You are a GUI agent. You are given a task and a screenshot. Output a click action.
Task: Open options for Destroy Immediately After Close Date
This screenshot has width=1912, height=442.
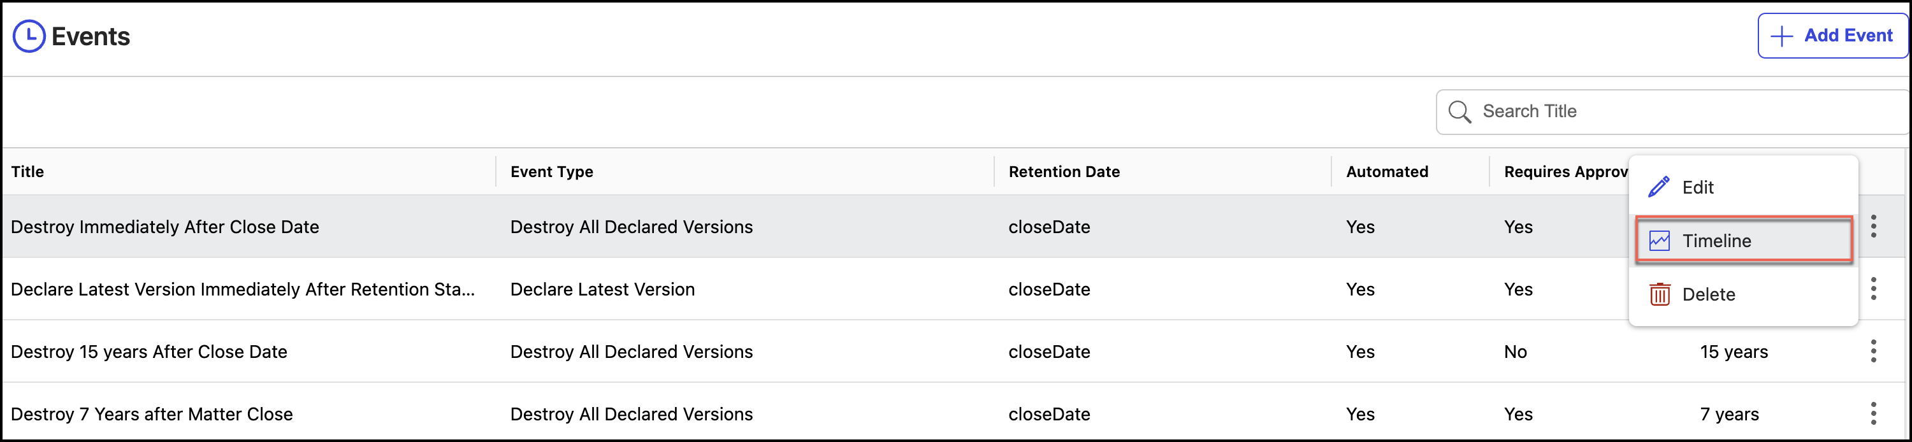(1873, 226)
